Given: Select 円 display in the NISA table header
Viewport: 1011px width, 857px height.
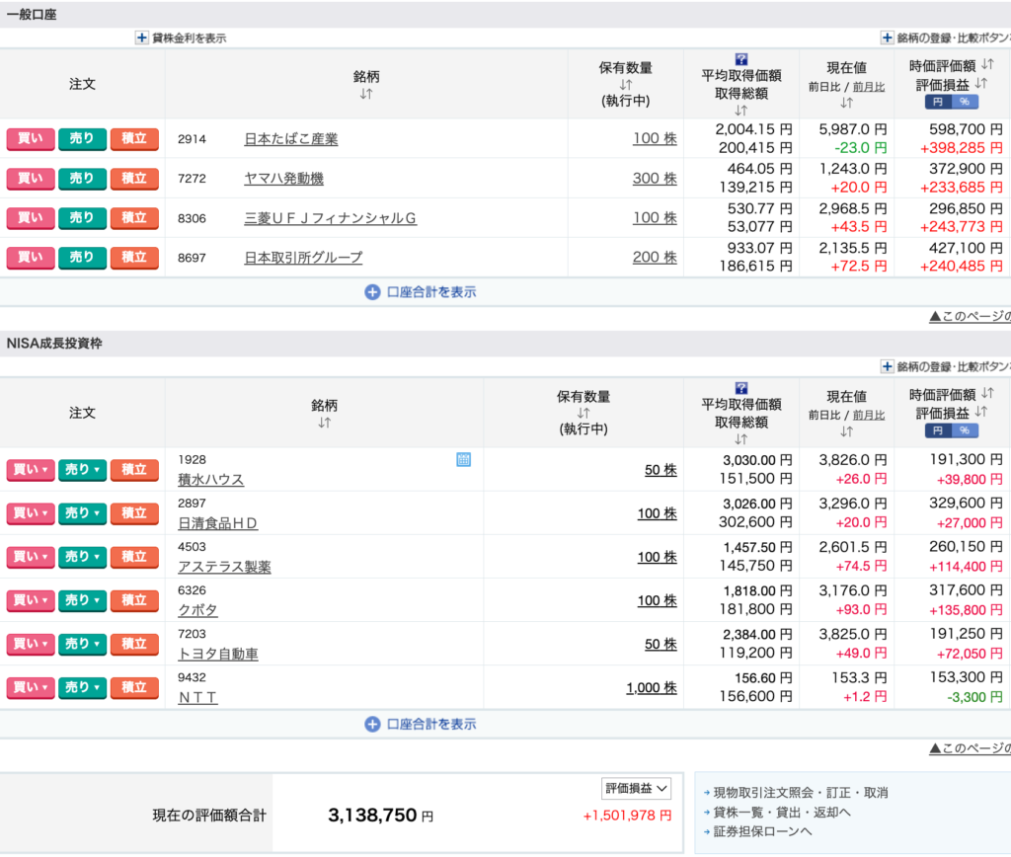Looking at the screenshot, I should point(938,430).
